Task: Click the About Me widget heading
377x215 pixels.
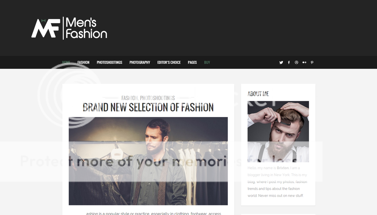Action: 258,94
